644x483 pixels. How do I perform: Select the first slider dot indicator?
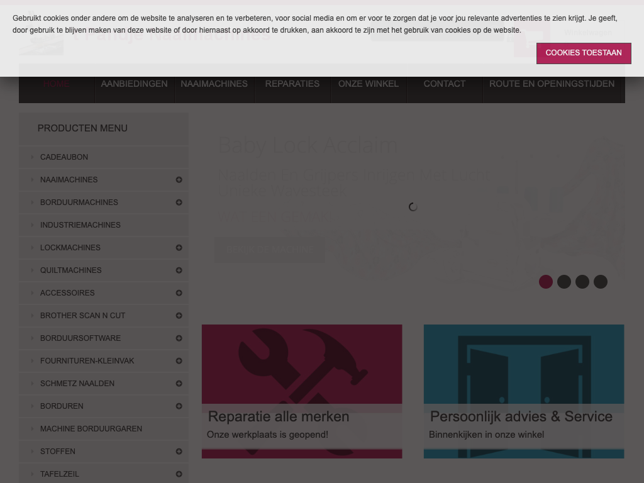tap(546, 282)
